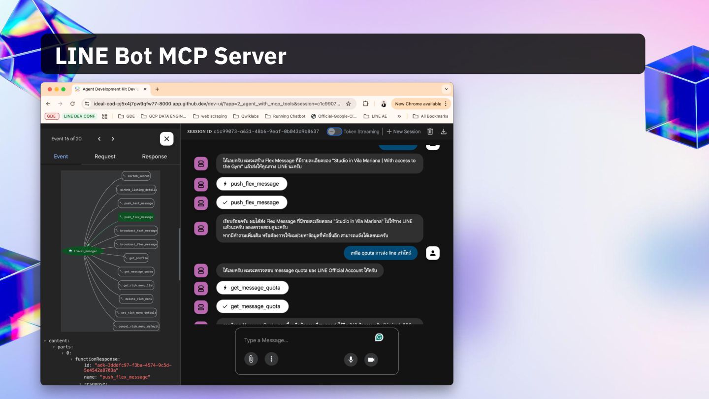Open the apps grid icon in bookmarks bar
Screen dimensions: 709x399
[105, 116]
